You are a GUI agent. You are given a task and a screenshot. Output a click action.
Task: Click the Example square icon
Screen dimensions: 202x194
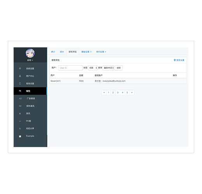click(x=20, y=136)
